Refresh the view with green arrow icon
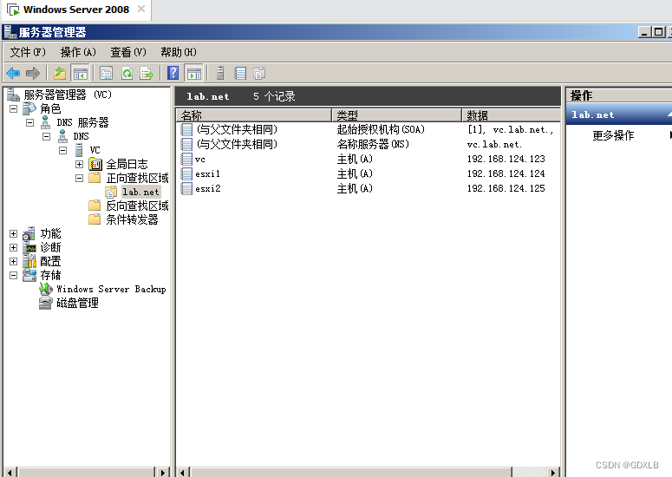Viewport: 672px width, 477px height. (x=127, y=74)
